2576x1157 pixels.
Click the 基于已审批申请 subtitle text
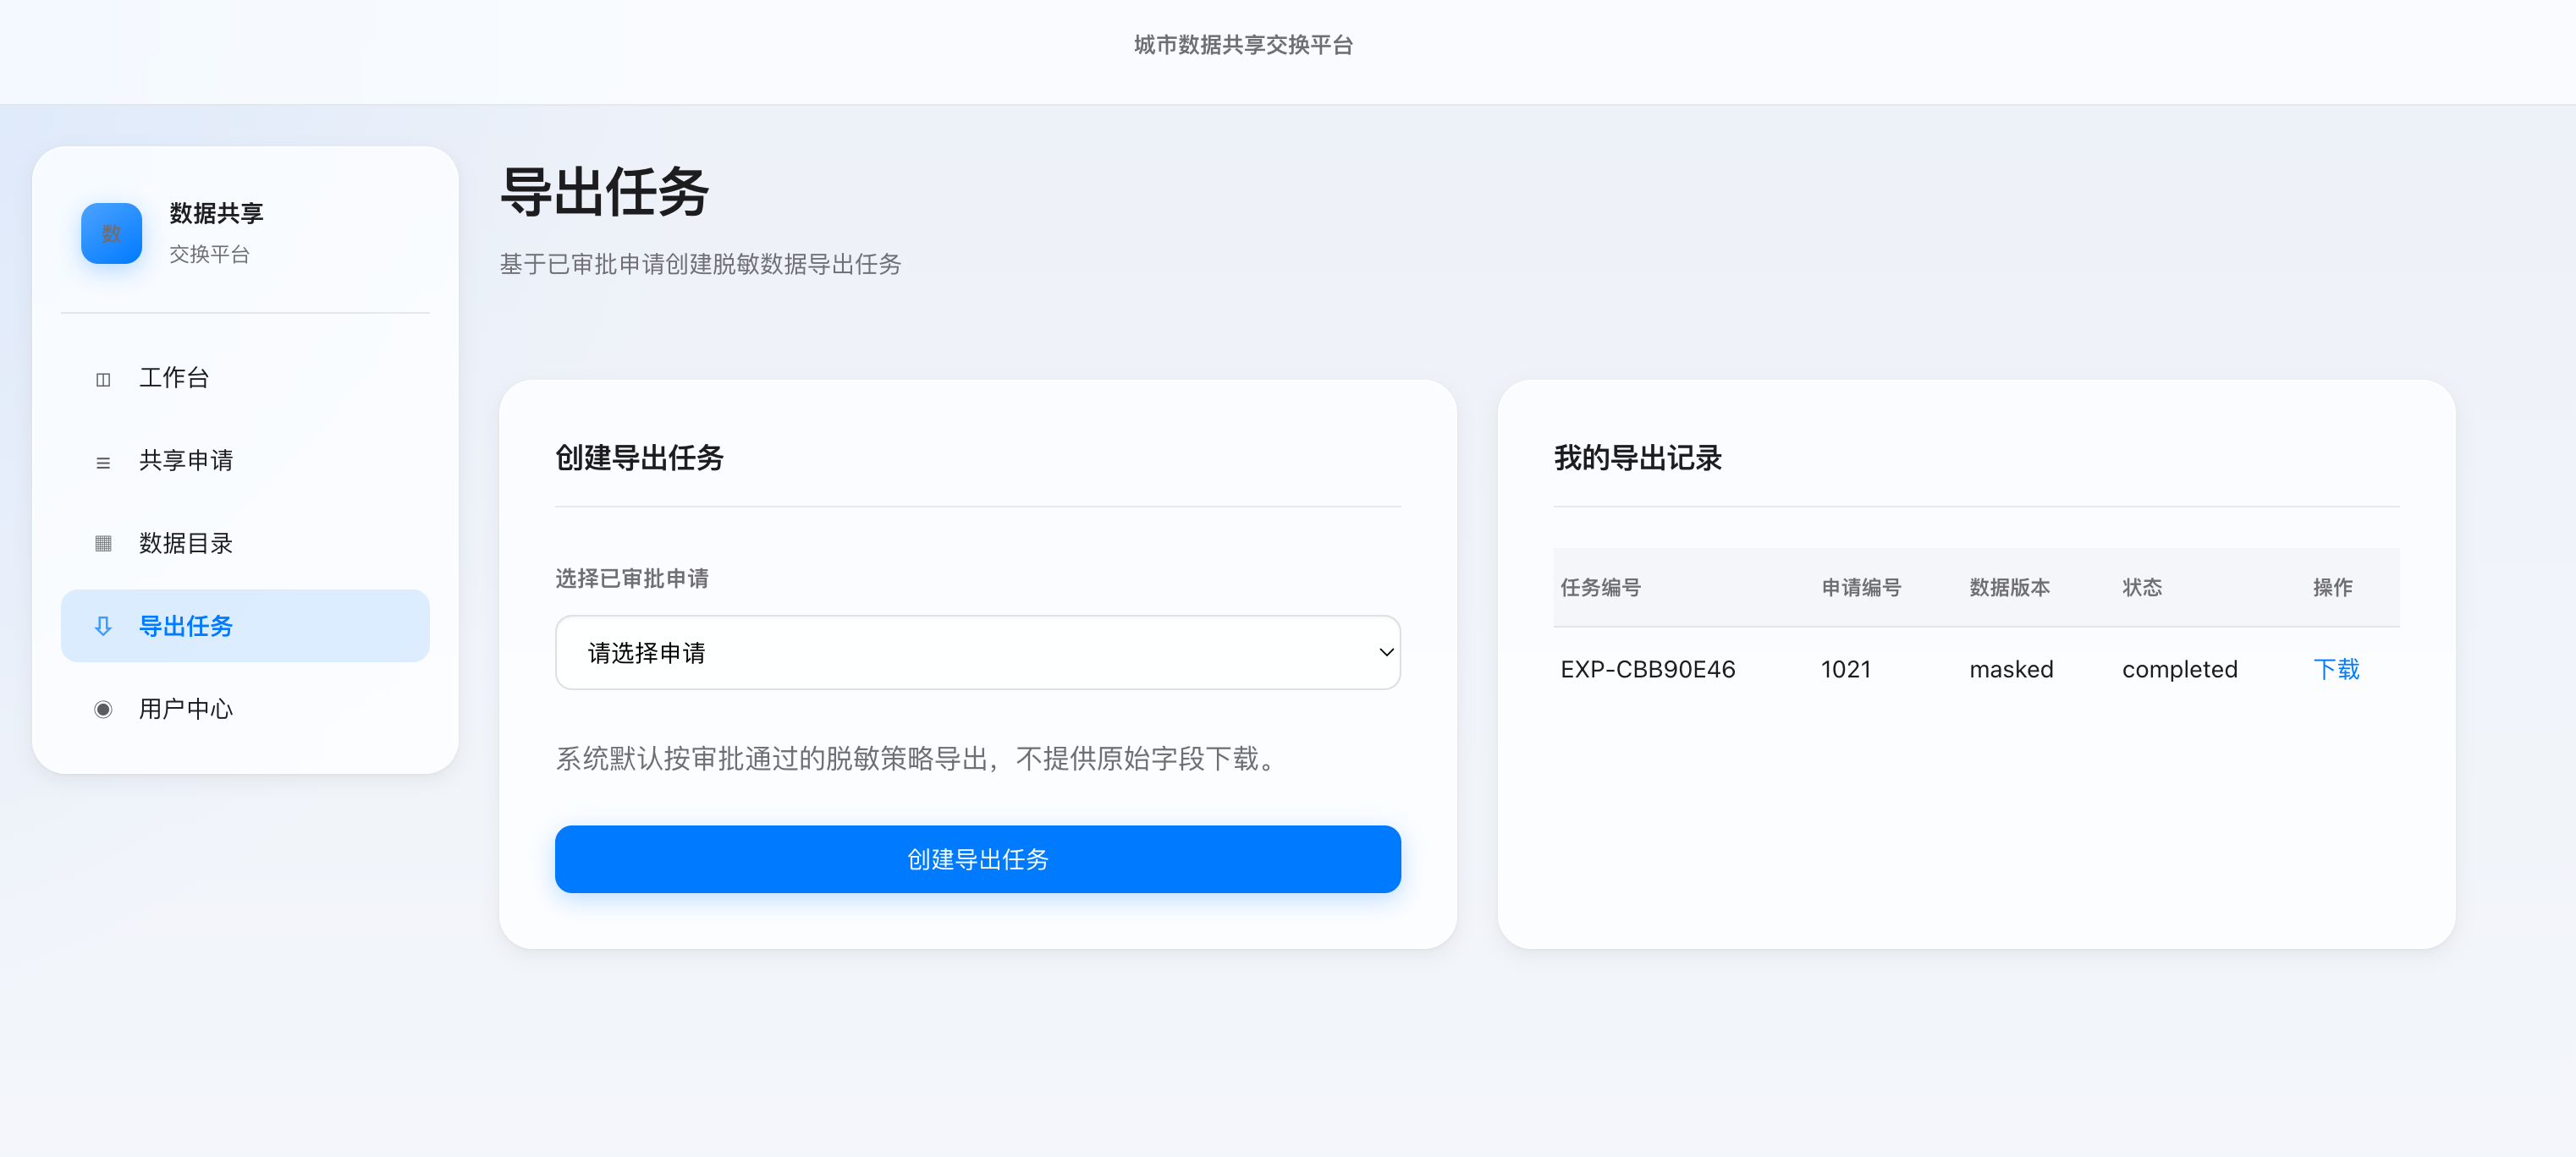[701, 264]
